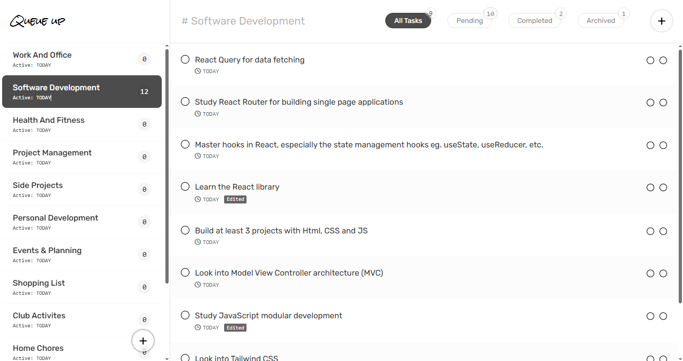The height and width of the screenshot is (361, 683).
Task: Switch to the Pending tab
Action: 470,21
